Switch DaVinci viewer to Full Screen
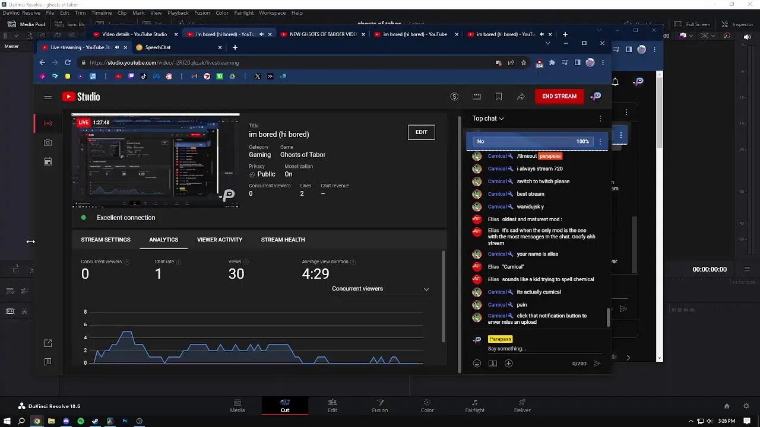The width and height of the screenshot is (760, 427). point(692,24)
